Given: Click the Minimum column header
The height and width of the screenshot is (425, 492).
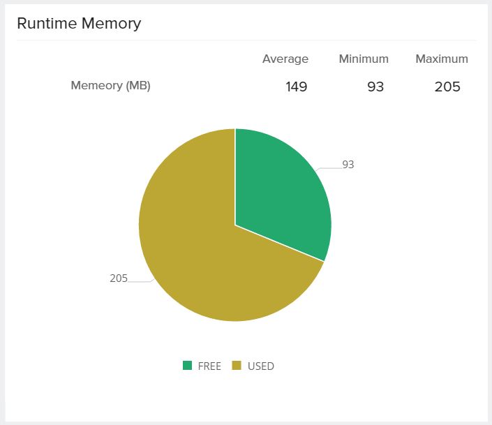Looking at the screenshot, I should coord(364,59).
